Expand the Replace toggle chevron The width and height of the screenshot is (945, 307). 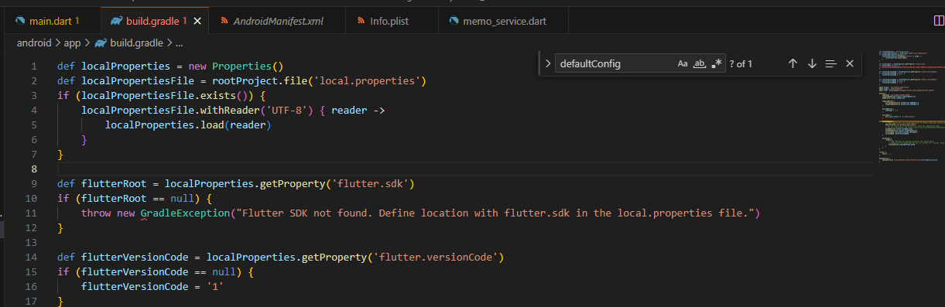point(547,63)
